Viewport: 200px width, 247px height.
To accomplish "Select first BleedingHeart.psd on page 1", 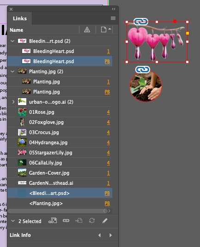I will pos(60,51).
